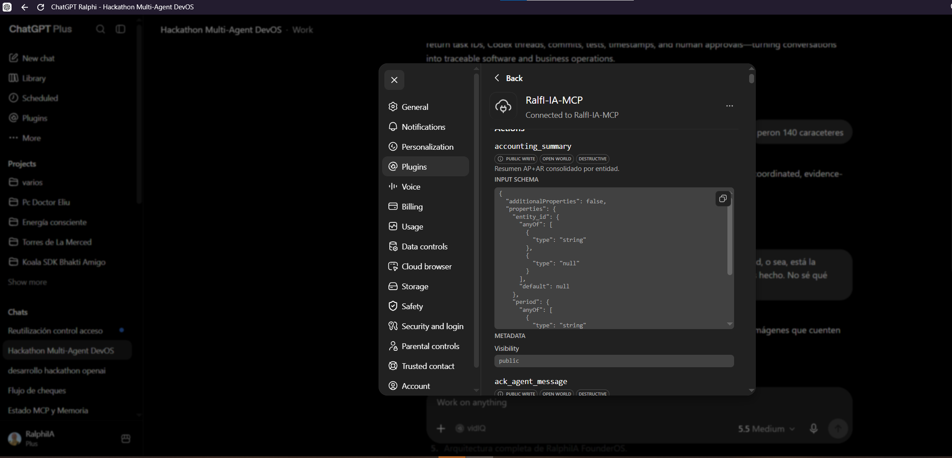Click the send arrow button
Image resolution: width=952 pixels, height=458 pixels.
click(838, 428)
